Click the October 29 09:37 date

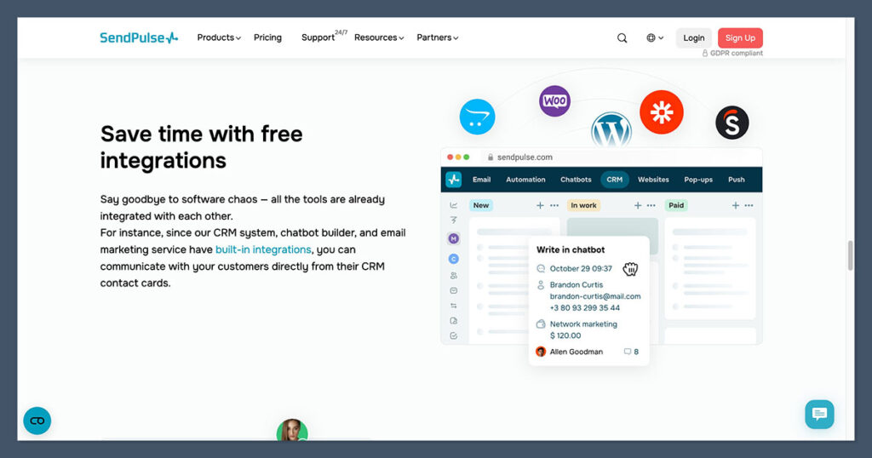tap(581, 268)
